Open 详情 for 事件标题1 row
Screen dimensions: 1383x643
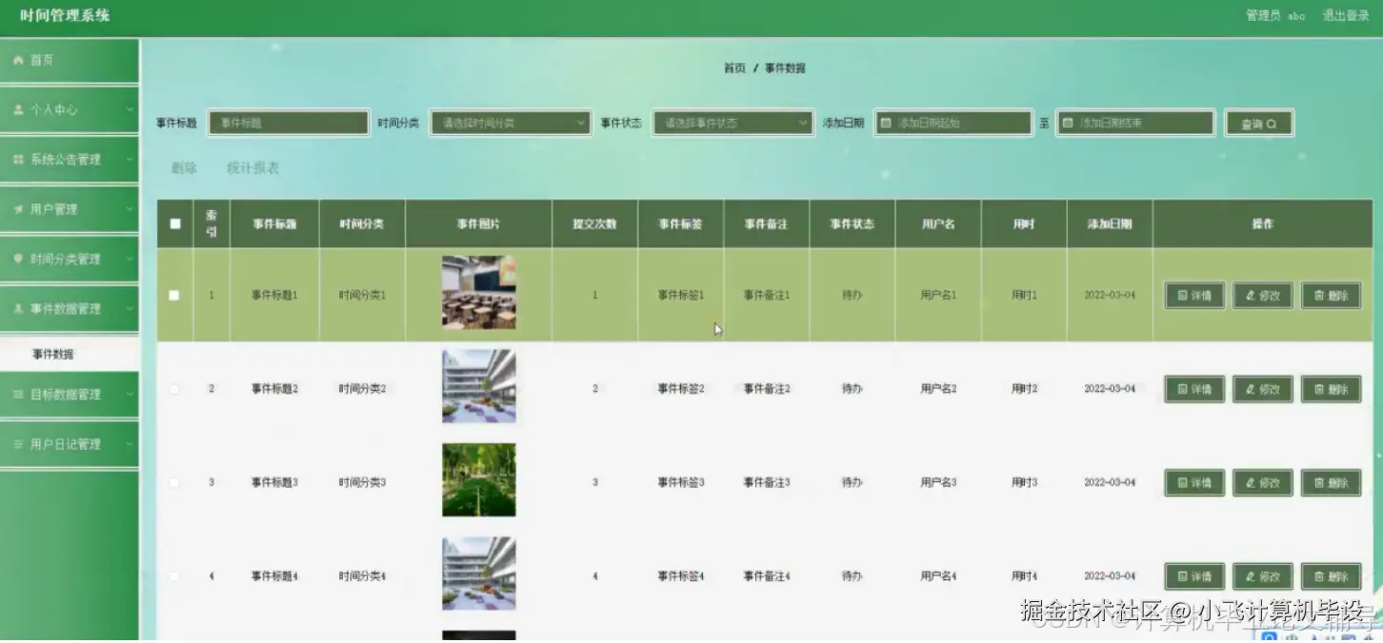pos(1194,296)
